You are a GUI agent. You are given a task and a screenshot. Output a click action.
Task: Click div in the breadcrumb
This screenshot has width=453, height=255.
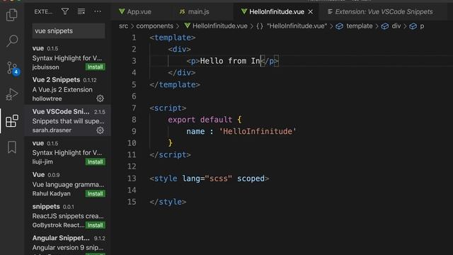[391, 26]
